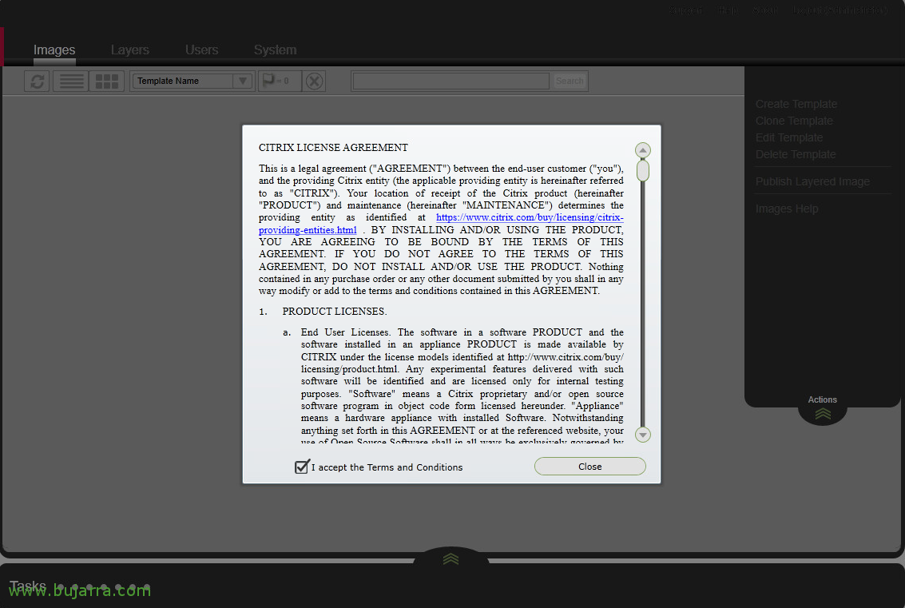Click the CITRIX LICENSE AGREEMENT heading

pyautogui.click(x=333, y=148)
